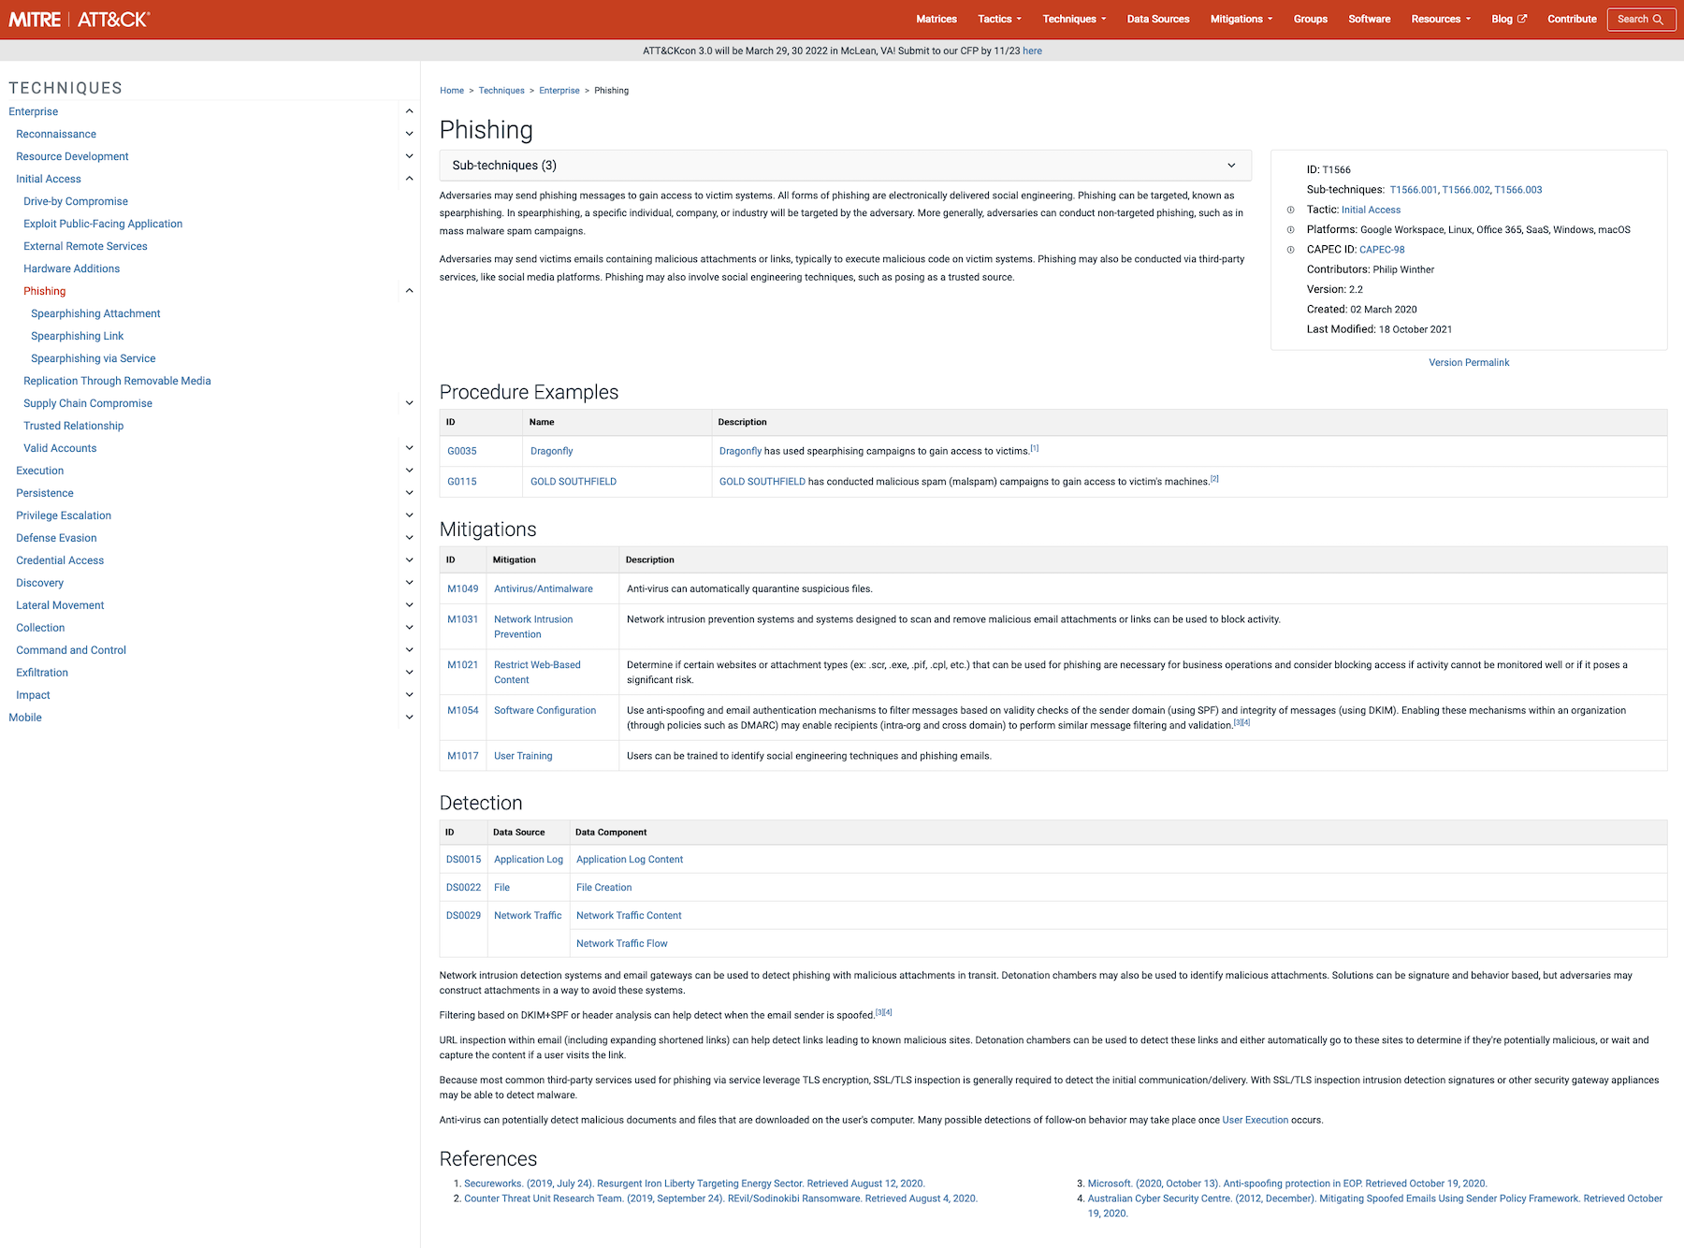This screenshot has height=1248, width=1684.
Task: Click Home in the breadcrumb
Action: point(452,91)
